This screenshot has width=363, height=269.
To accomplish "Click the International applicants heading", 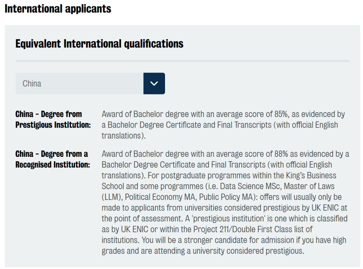I will coord(58,9).
